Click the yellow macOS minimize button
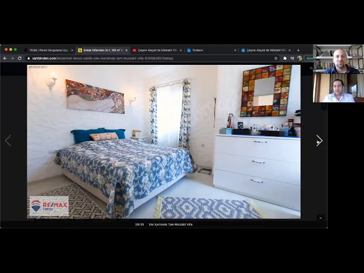 [x=11, y=49]
